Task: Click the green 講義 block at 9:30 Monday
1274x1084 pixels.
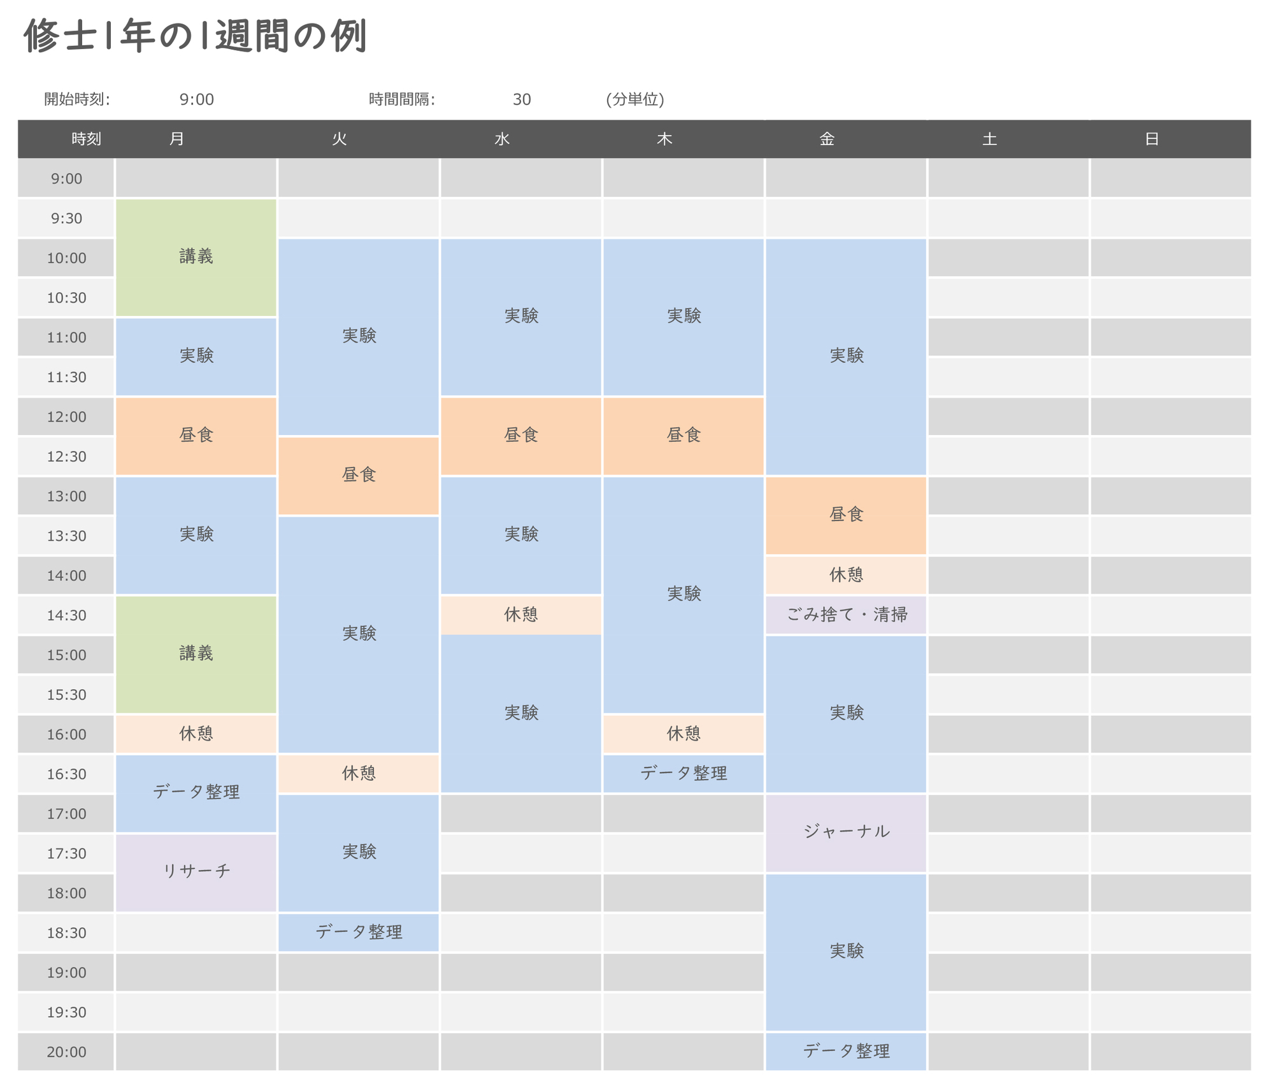Action: tap(196, 257)
